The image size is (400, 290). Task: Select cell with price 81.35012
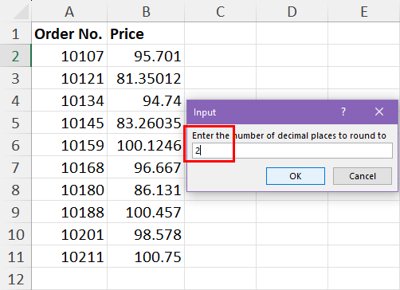(x=146, y=78)
